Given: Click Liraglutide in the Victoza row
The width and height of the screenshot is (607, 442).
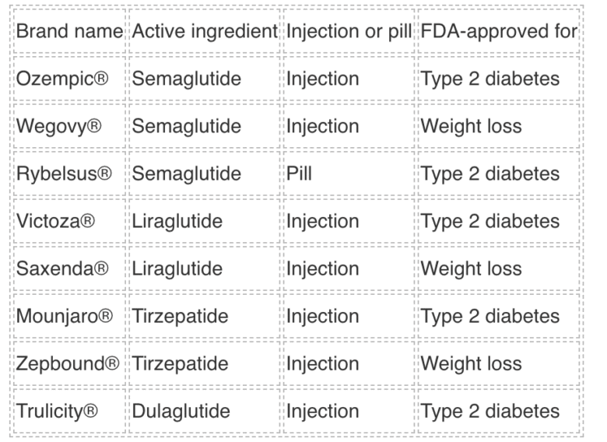Looking at the screenshot, I should click(177, 221).
